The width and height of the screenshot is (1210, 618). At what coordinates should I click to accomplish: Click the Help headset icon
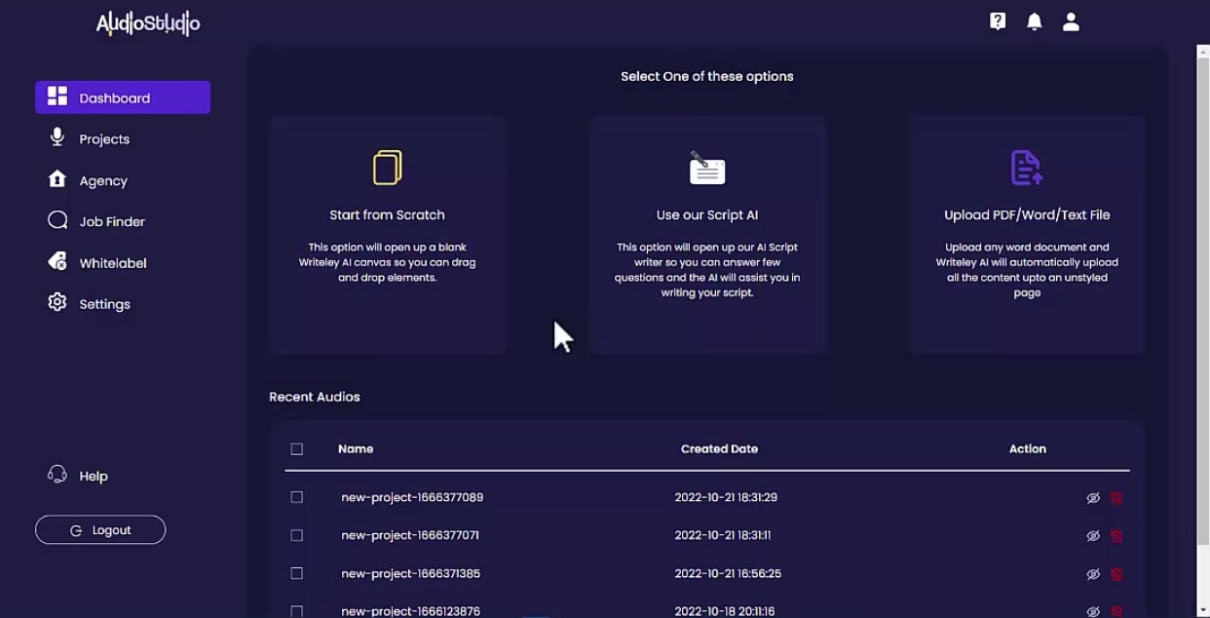pyautogui.click(x=57, y=475)
